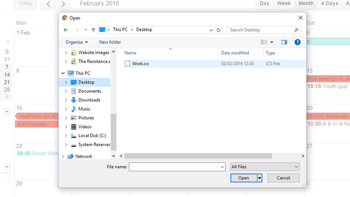350x197 pixels.
Task: Open the All Files type dropdown
Action: click(265, 167)
